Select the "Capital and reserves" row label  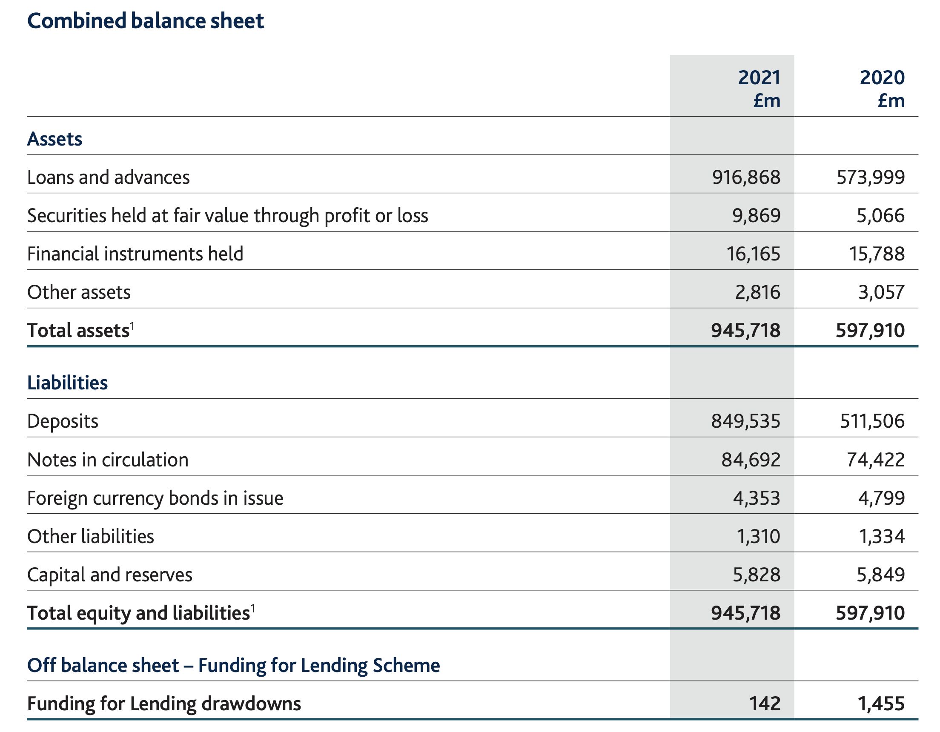[x=109, y=575]
